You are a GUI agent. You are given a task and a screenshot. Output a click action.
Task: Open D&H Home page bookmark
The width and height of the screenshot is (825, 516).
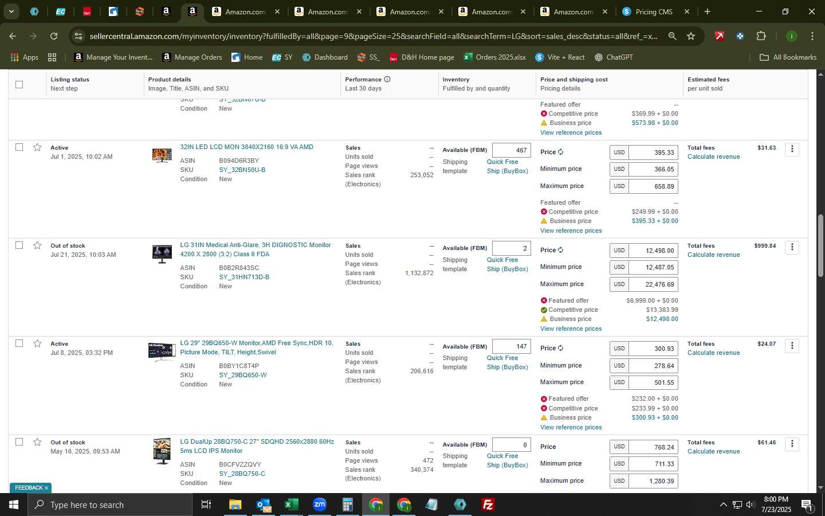click(x=422, y=57)
